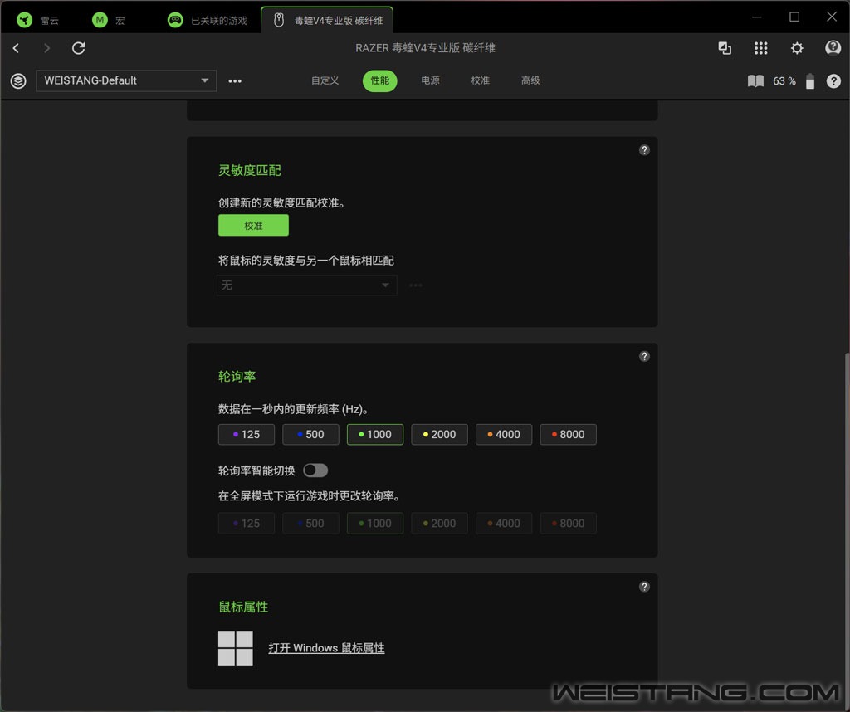Select the 毒蝰V4专业版 碳纤维 device tab
850x712 pixels.
pyautogui.click(x=327, y=20)
